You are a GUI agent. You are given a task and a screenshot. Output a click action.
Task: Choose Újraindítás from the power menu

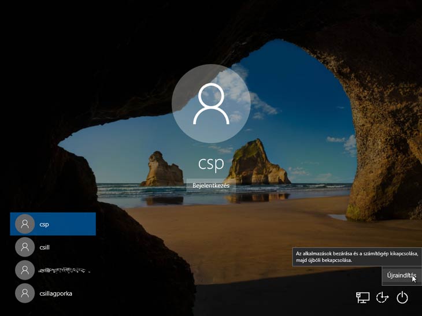[401, 276]
